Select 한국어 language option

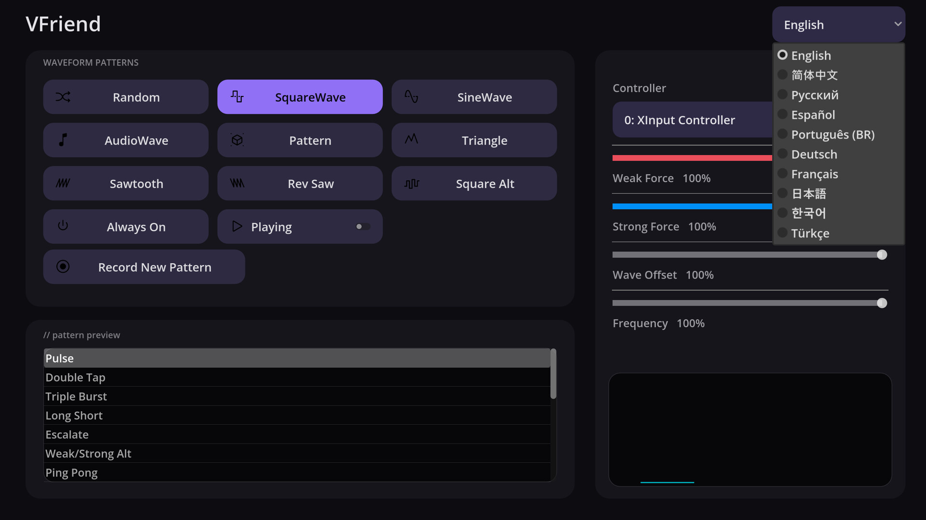(x=838, y=213)
